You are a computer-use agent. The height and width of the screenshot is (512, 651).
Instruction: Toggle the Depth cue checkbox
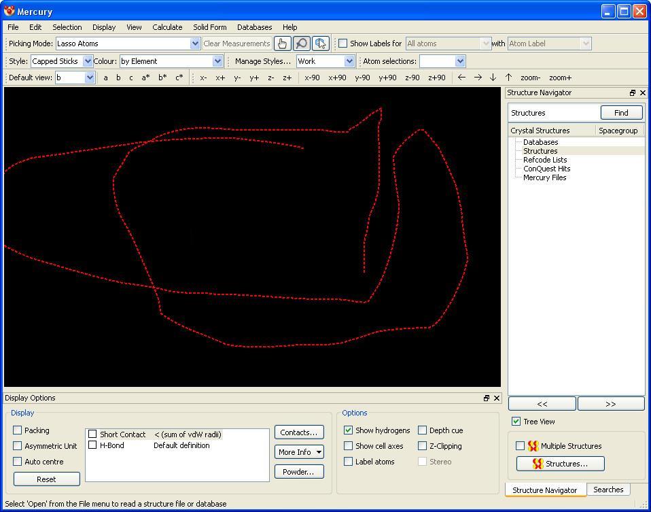(x=422, y=430)
